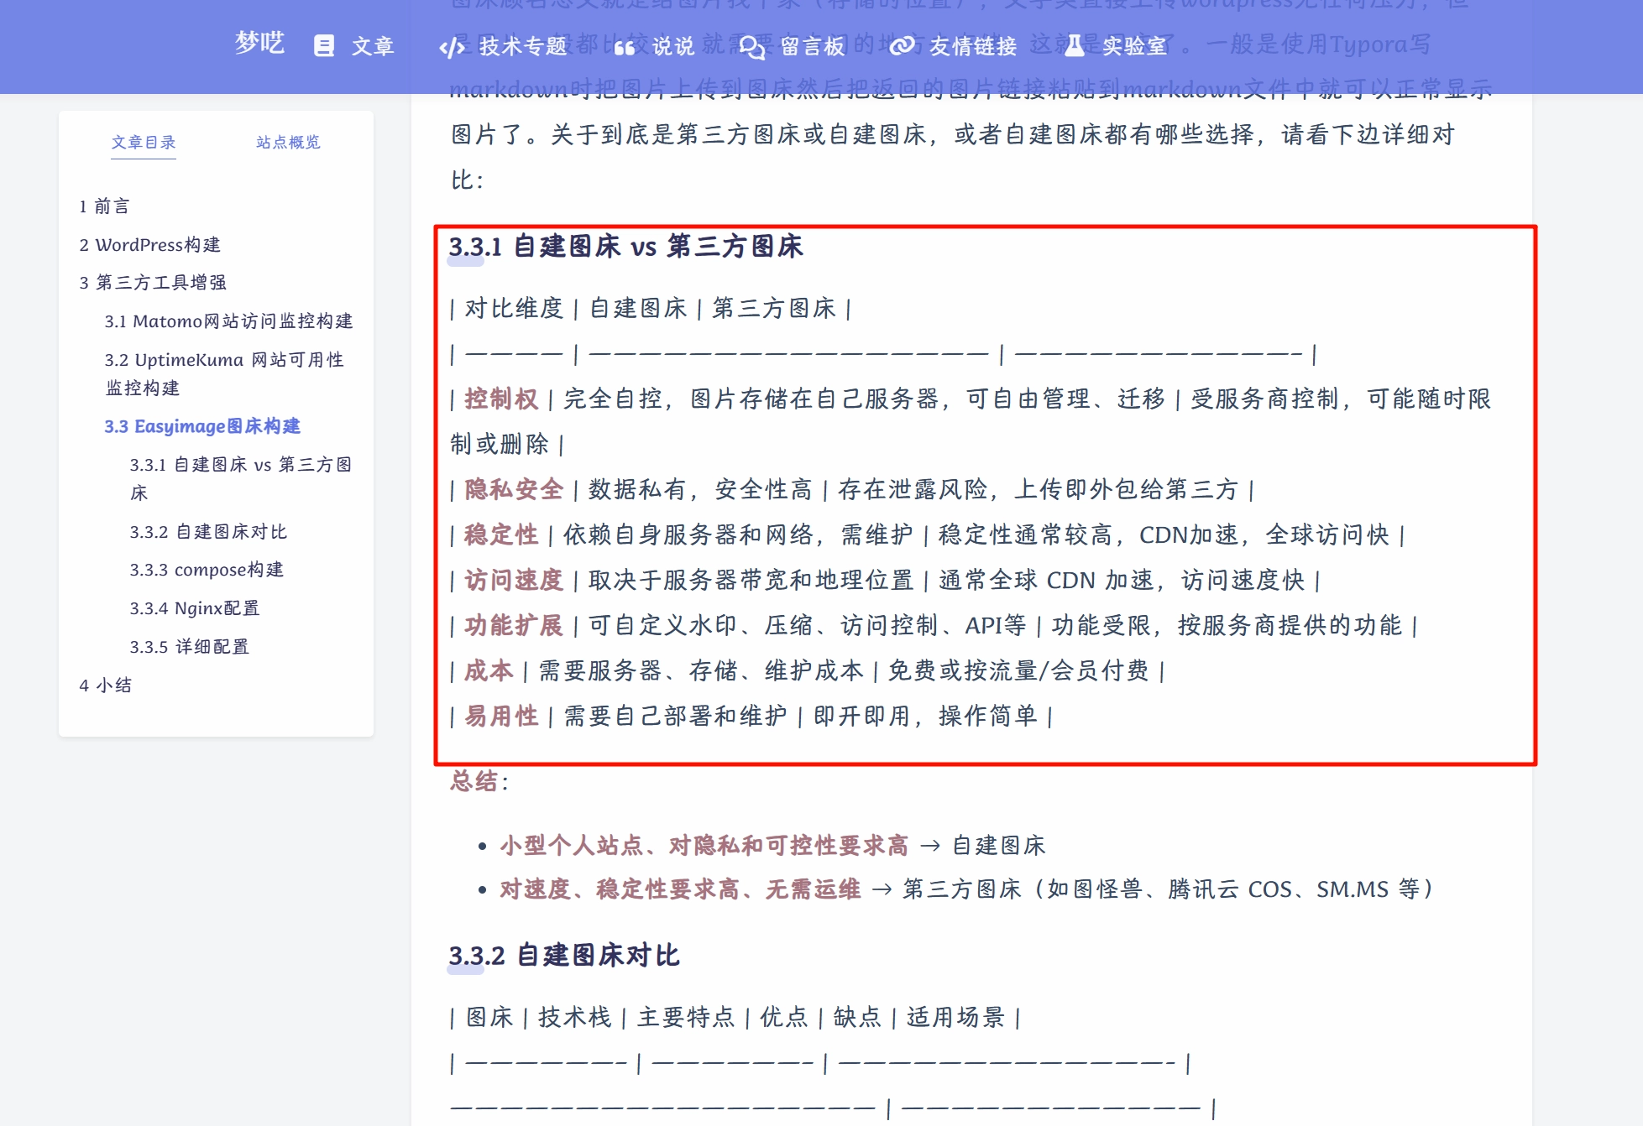The height and width of the screenshot is (1126, 1643).
Task: Go to 3.3.3 compose构建 entry
Action: 207,570
